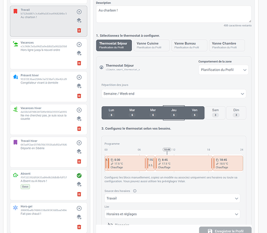Select the Vanne Bureau tab

click(189, 45)
